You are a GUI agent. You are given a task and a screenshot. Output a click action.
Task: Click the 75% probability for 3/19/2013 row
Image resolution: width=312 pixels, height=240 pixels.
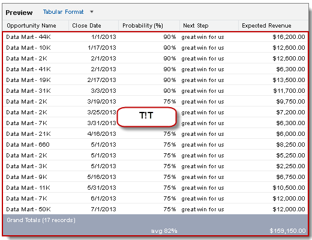[170, 102]
